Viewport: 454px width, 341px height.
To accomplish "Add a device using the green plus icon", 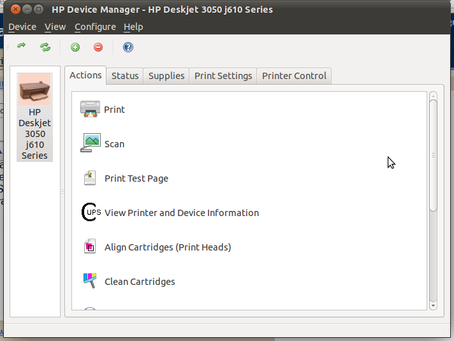I will [x=75, y=47].
